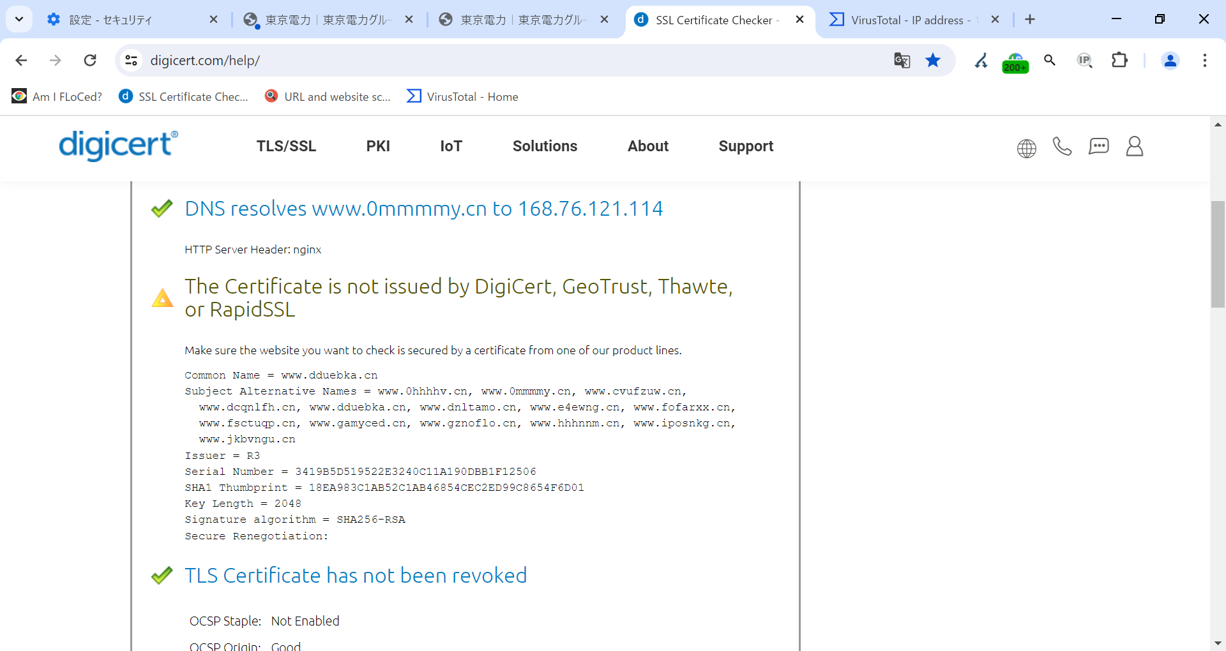Open a new browser tab
Image resolution: width=1226 pixels, height=651 pixels.
tap(1030, 20)
